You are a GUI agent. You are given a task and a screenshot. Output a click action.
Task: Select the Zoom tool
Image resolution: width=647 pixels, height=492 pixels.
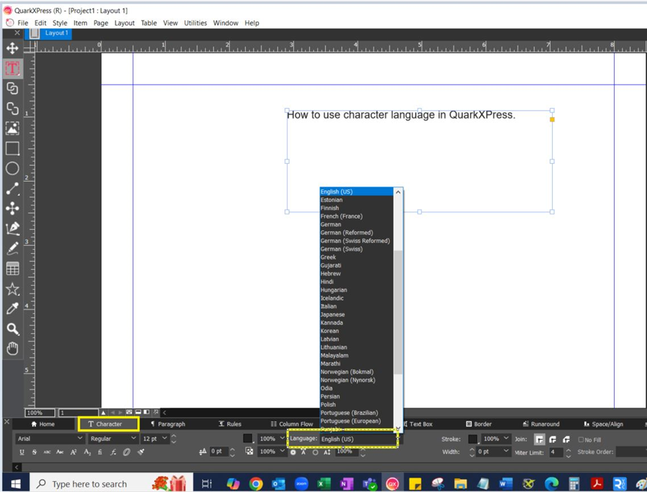[12, 328]
